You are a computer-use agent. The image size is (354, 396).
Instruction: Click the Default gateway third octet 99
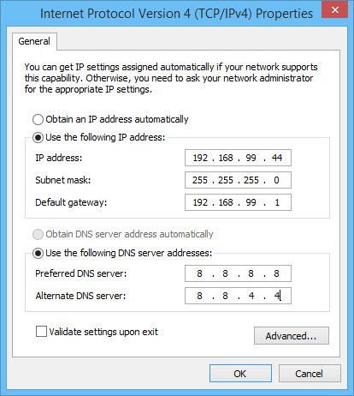pos(251,202)
